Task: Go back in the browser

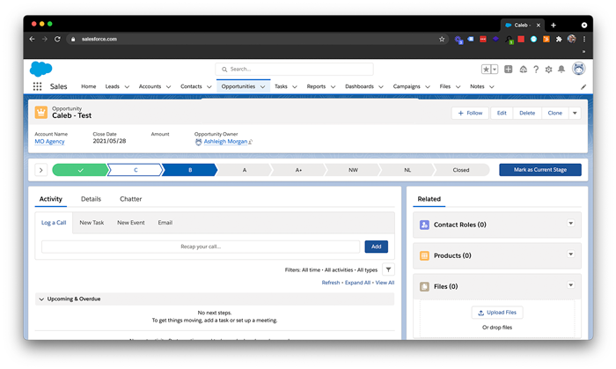Action: click(x=33, y=39)
